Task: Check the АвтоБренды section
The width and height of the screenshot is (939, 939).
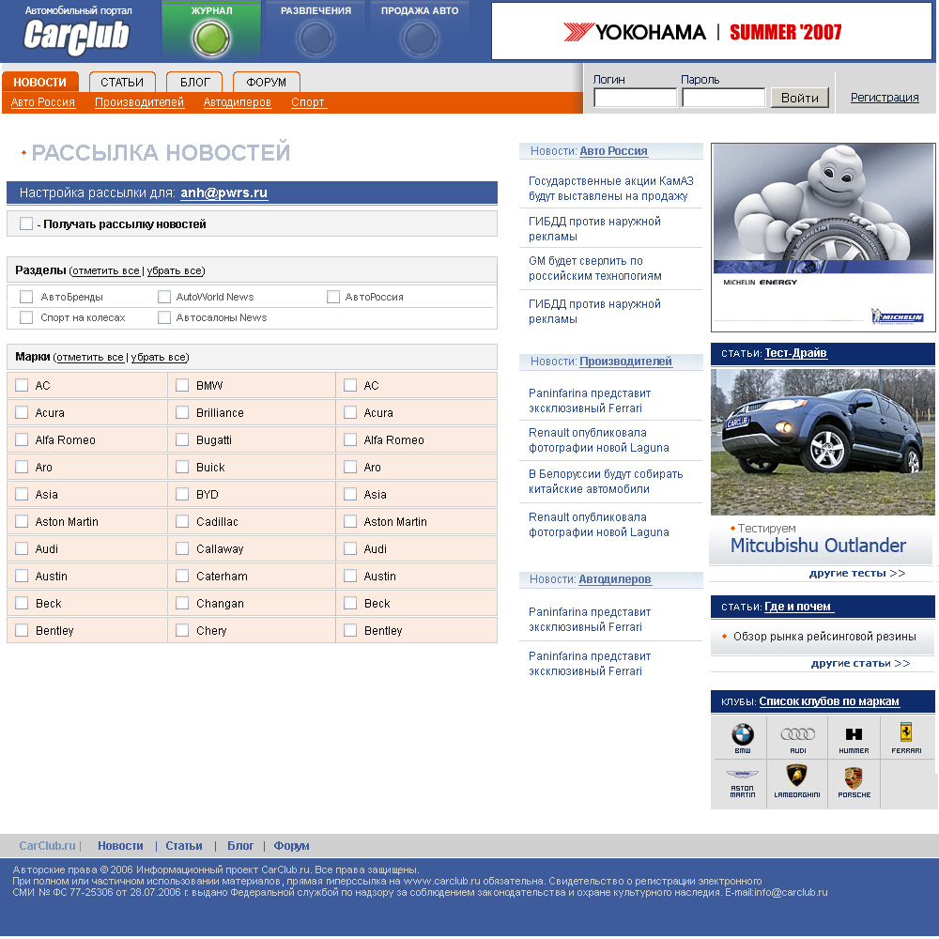Action: [25, 297]
